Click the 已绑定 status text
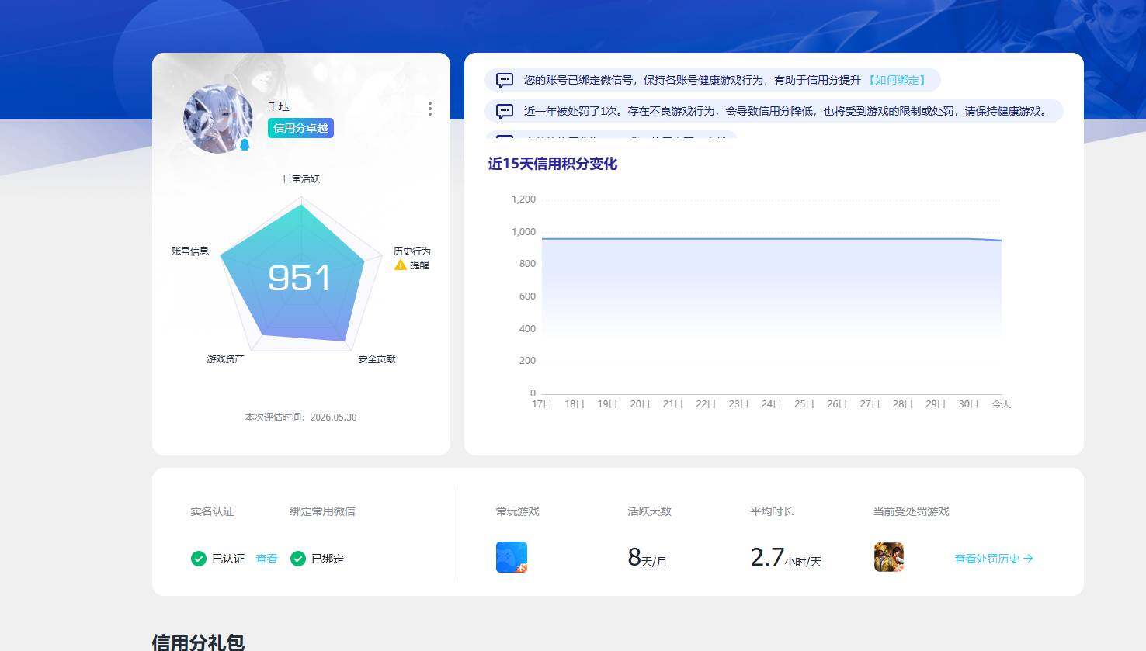This screenshot has height=651, width=1146. (x=328, y=559)
